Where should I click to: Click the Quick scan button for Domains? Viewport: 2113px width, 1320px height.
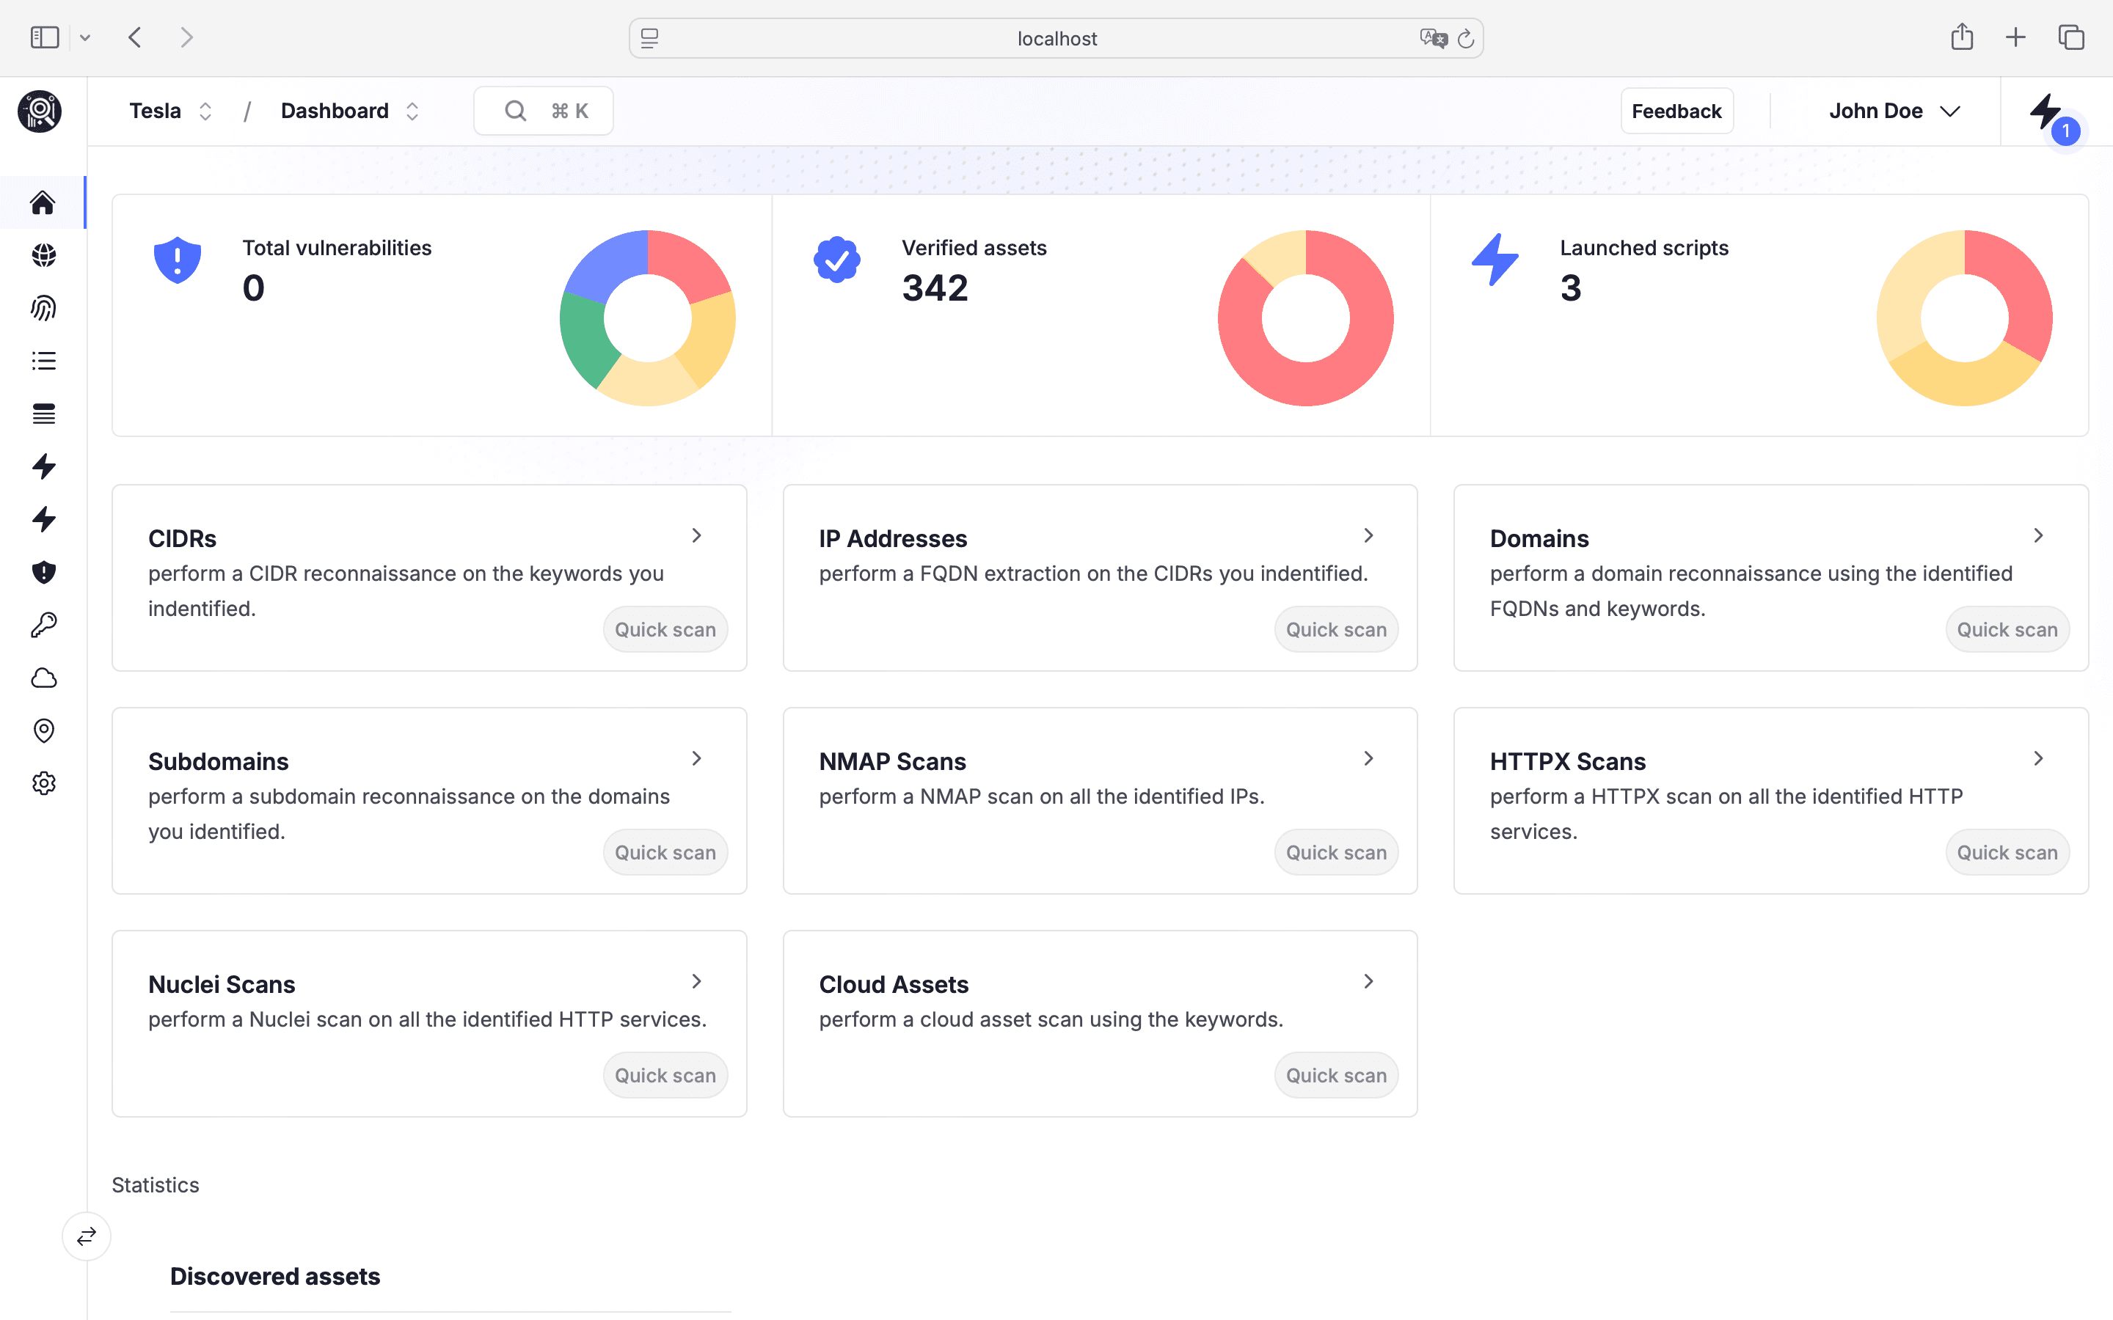(x=2007, y=629)
